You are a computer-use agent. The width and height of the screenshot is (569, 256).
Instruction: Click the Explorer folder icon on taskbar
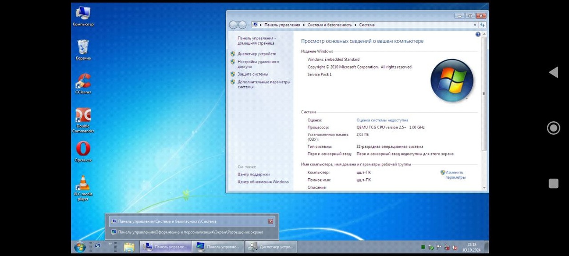pyautogui.click(x=129, y=247)
